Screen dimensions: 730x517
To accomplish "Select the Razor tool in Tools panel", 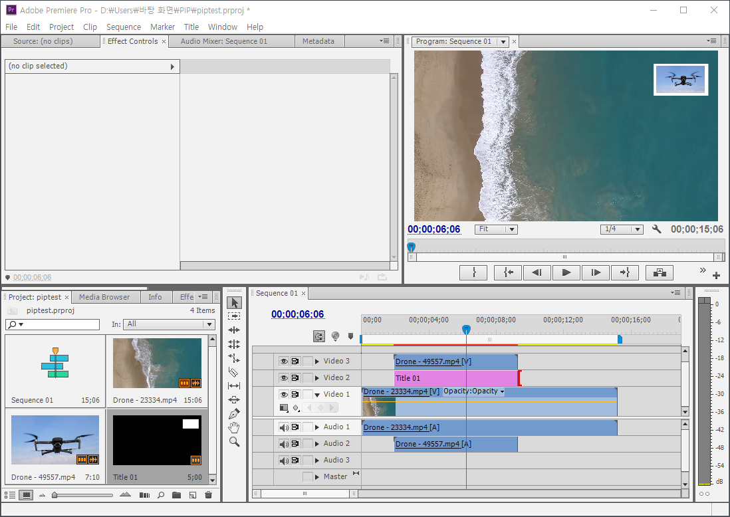I will click(234, 371).
